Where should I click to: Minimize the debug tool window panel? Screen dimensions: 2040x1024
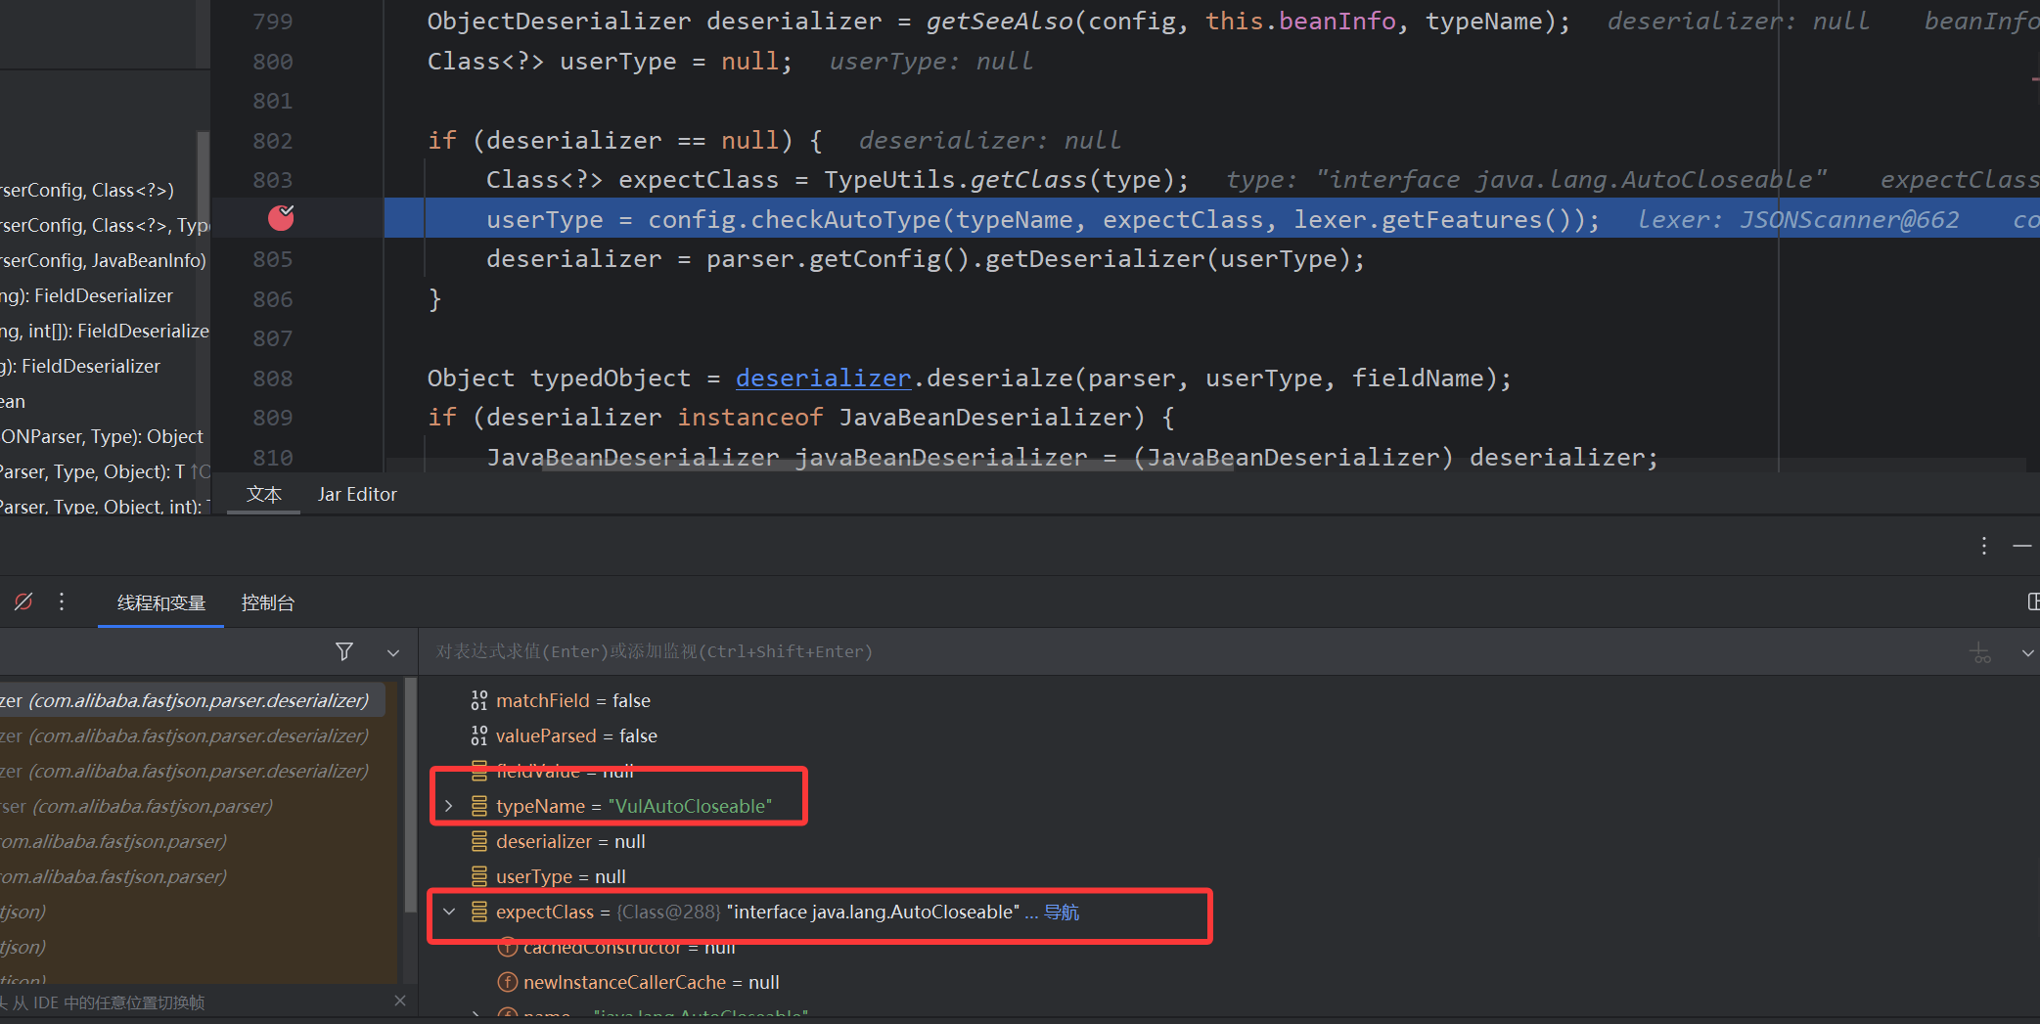click(x=2022, y=546)
